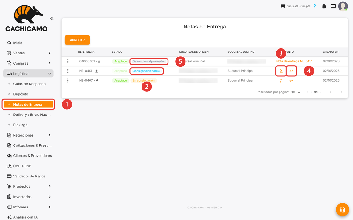This screenshot has width=353, height=220.
Task: Click the Compras cart icon
Action: pos(9,63)
